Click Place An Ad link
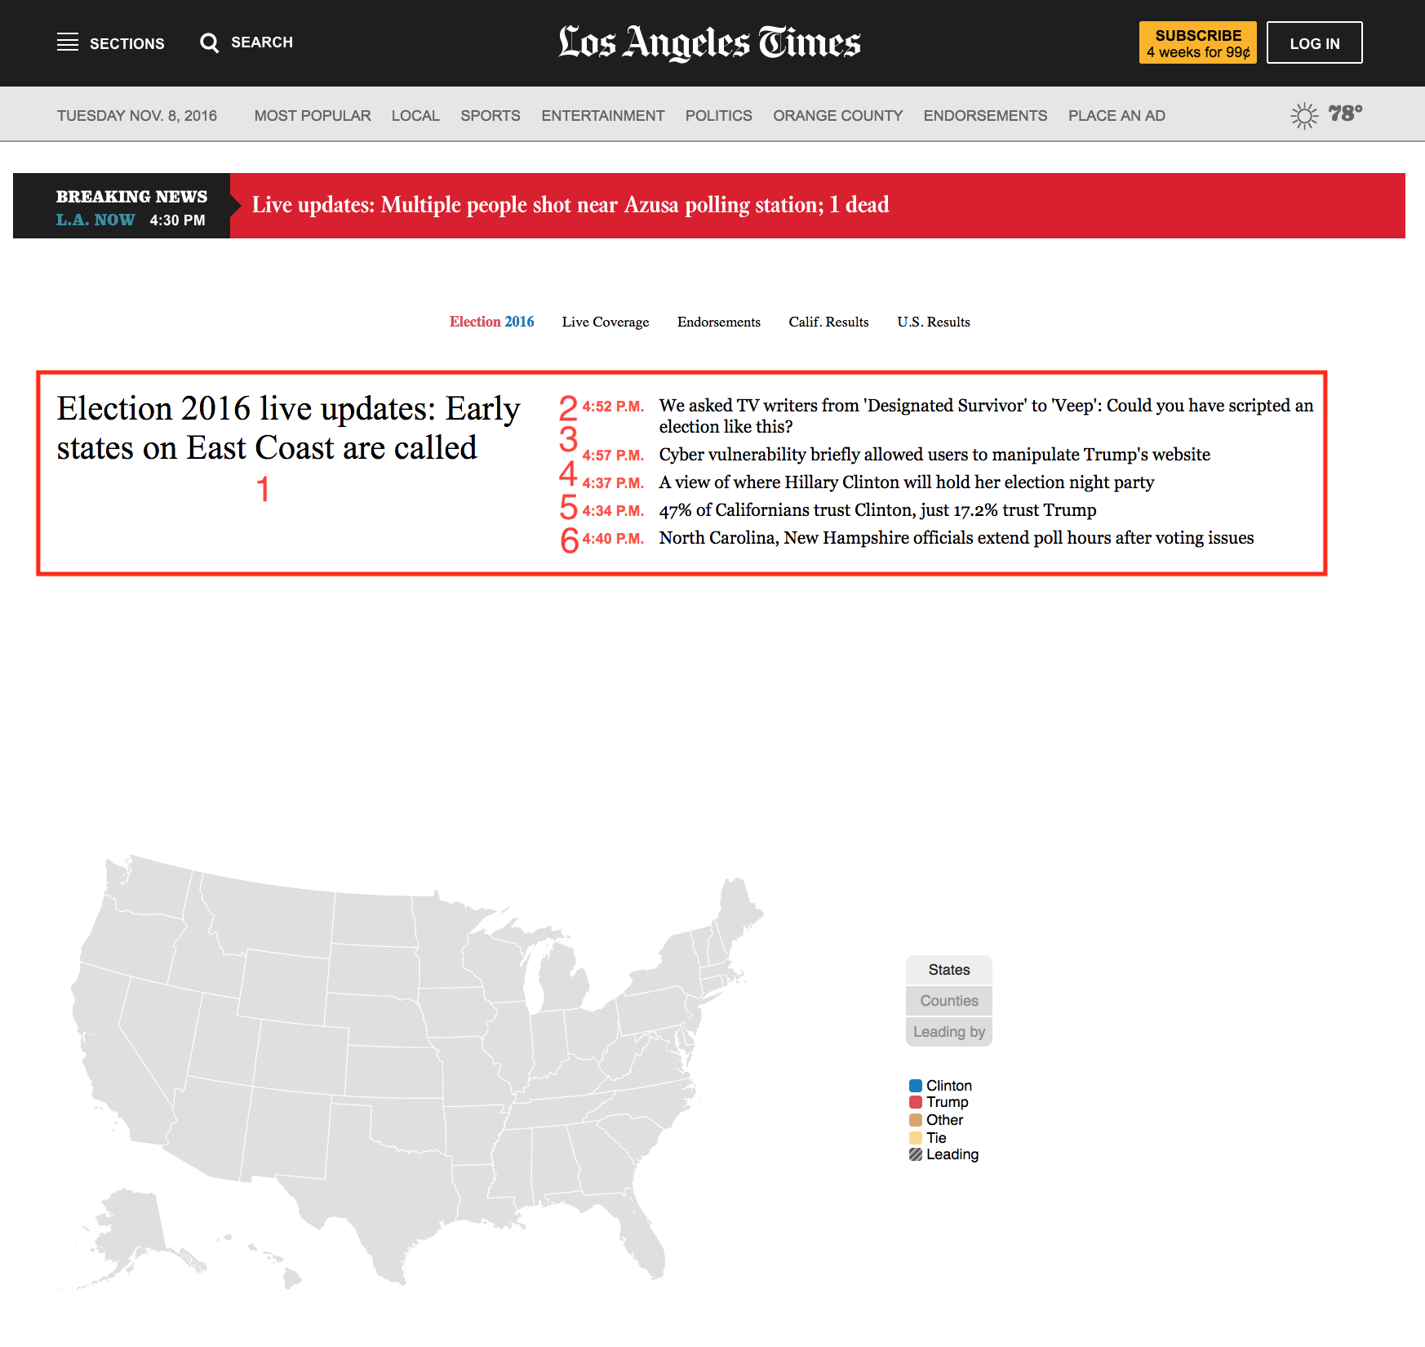1425x1347 pixels. (1117, 115)
